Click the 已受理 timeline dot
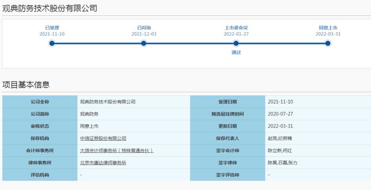371x190 pixels. [52, 43]
